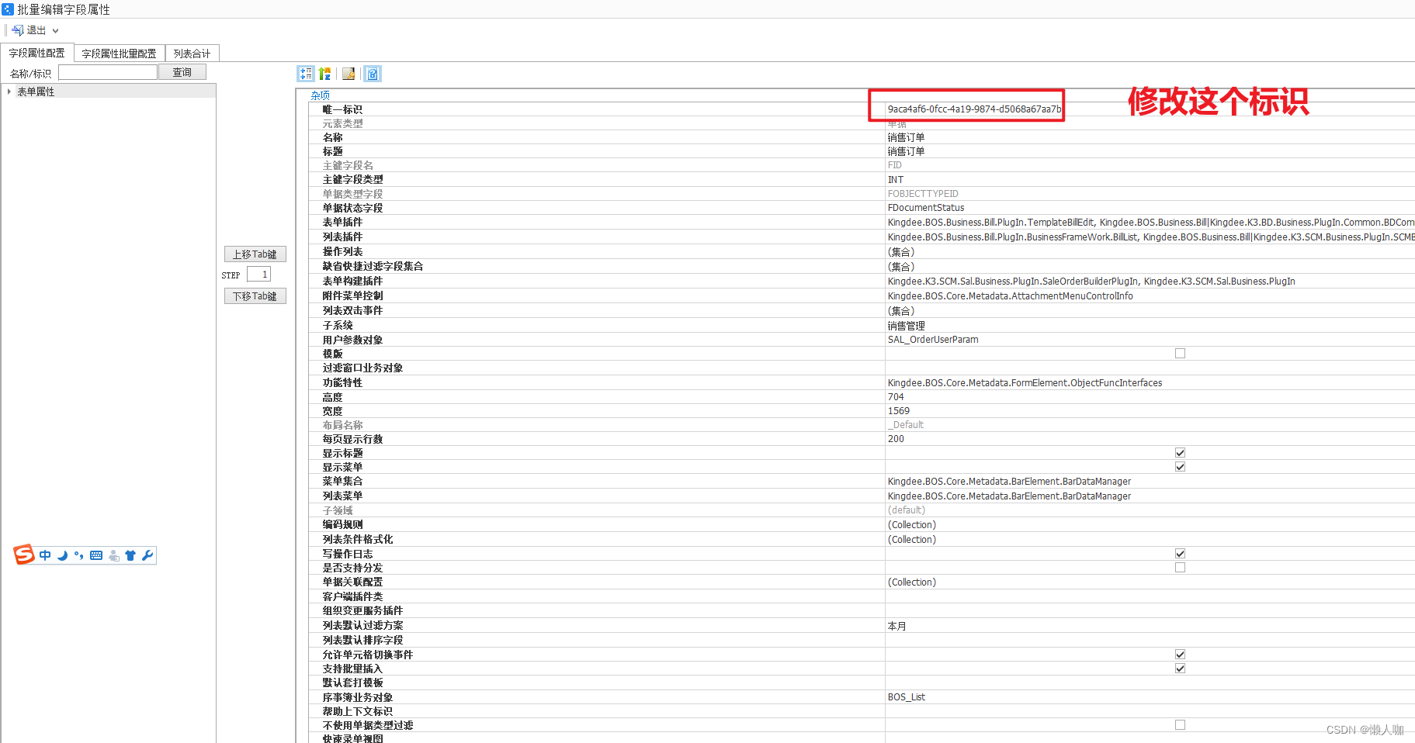This screenshot has height=743, width=1415.
Task: Click the 高度 value 704
Action: (896, 397)
